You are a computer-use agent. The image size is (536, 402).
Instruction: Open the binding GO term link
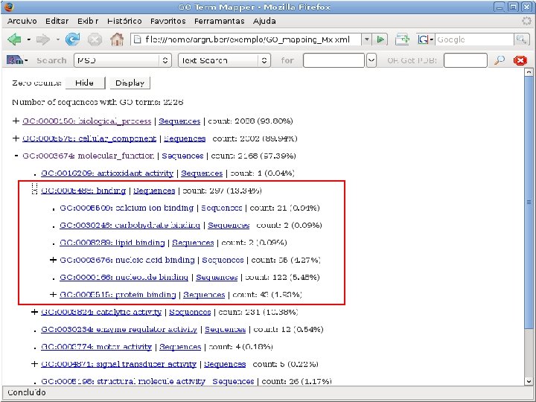tap(83, 191)
